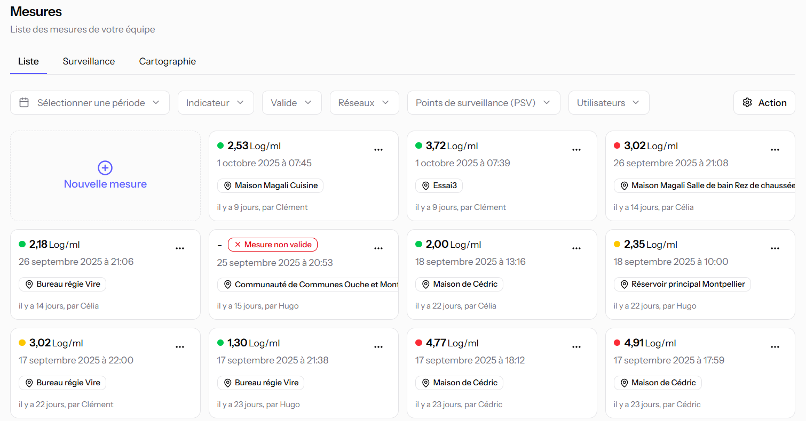Viewport: 806px width, 421px height.
Task: Switch to the Cartographie tab
Action: coord(167,61)
